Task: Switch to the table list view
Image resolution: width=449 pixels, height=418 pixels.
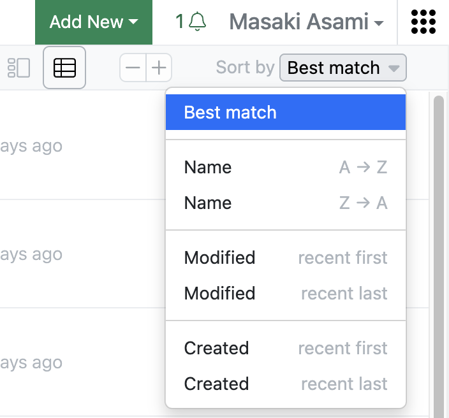Action: coord(64,68)
